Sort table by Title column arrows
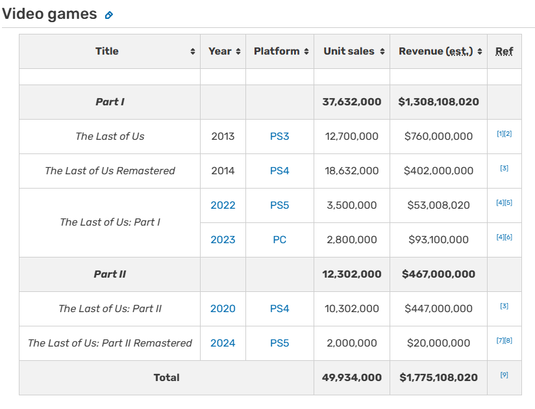 point(193,51)
